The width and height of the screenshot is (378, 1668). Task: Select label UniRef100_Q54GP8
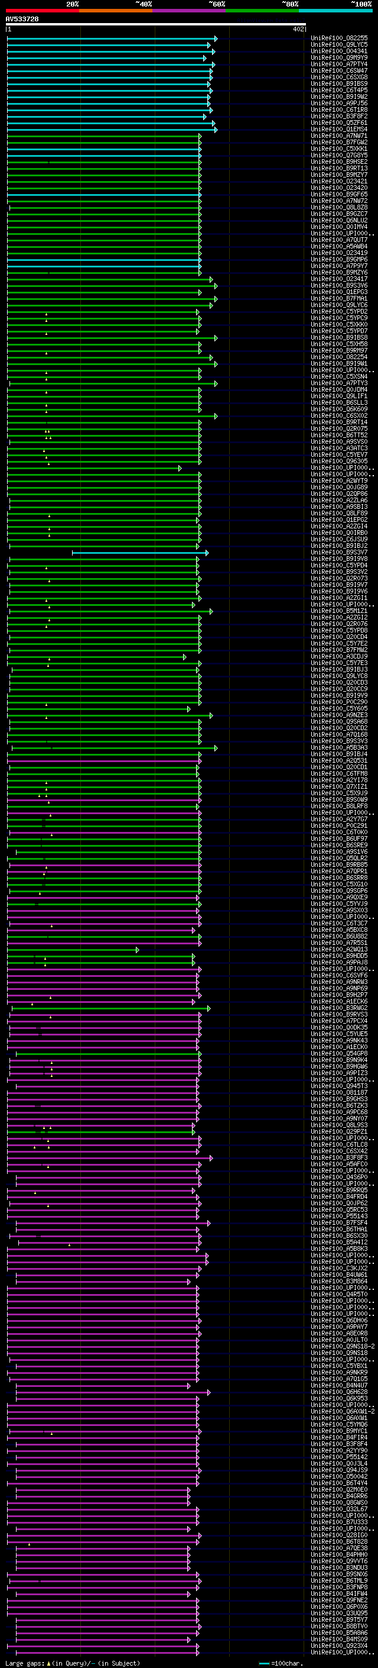(339, 1053)
